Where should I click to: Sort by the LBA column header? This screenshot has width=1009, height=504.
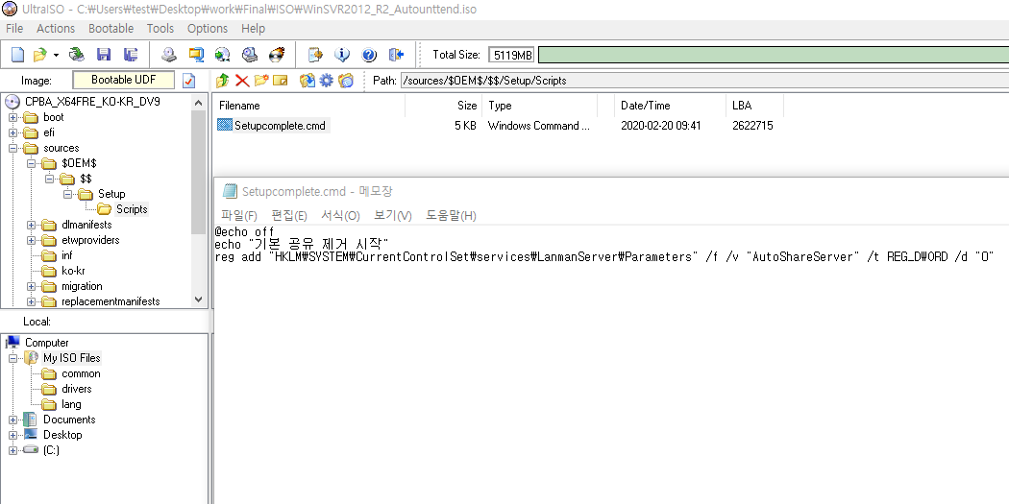754,106
